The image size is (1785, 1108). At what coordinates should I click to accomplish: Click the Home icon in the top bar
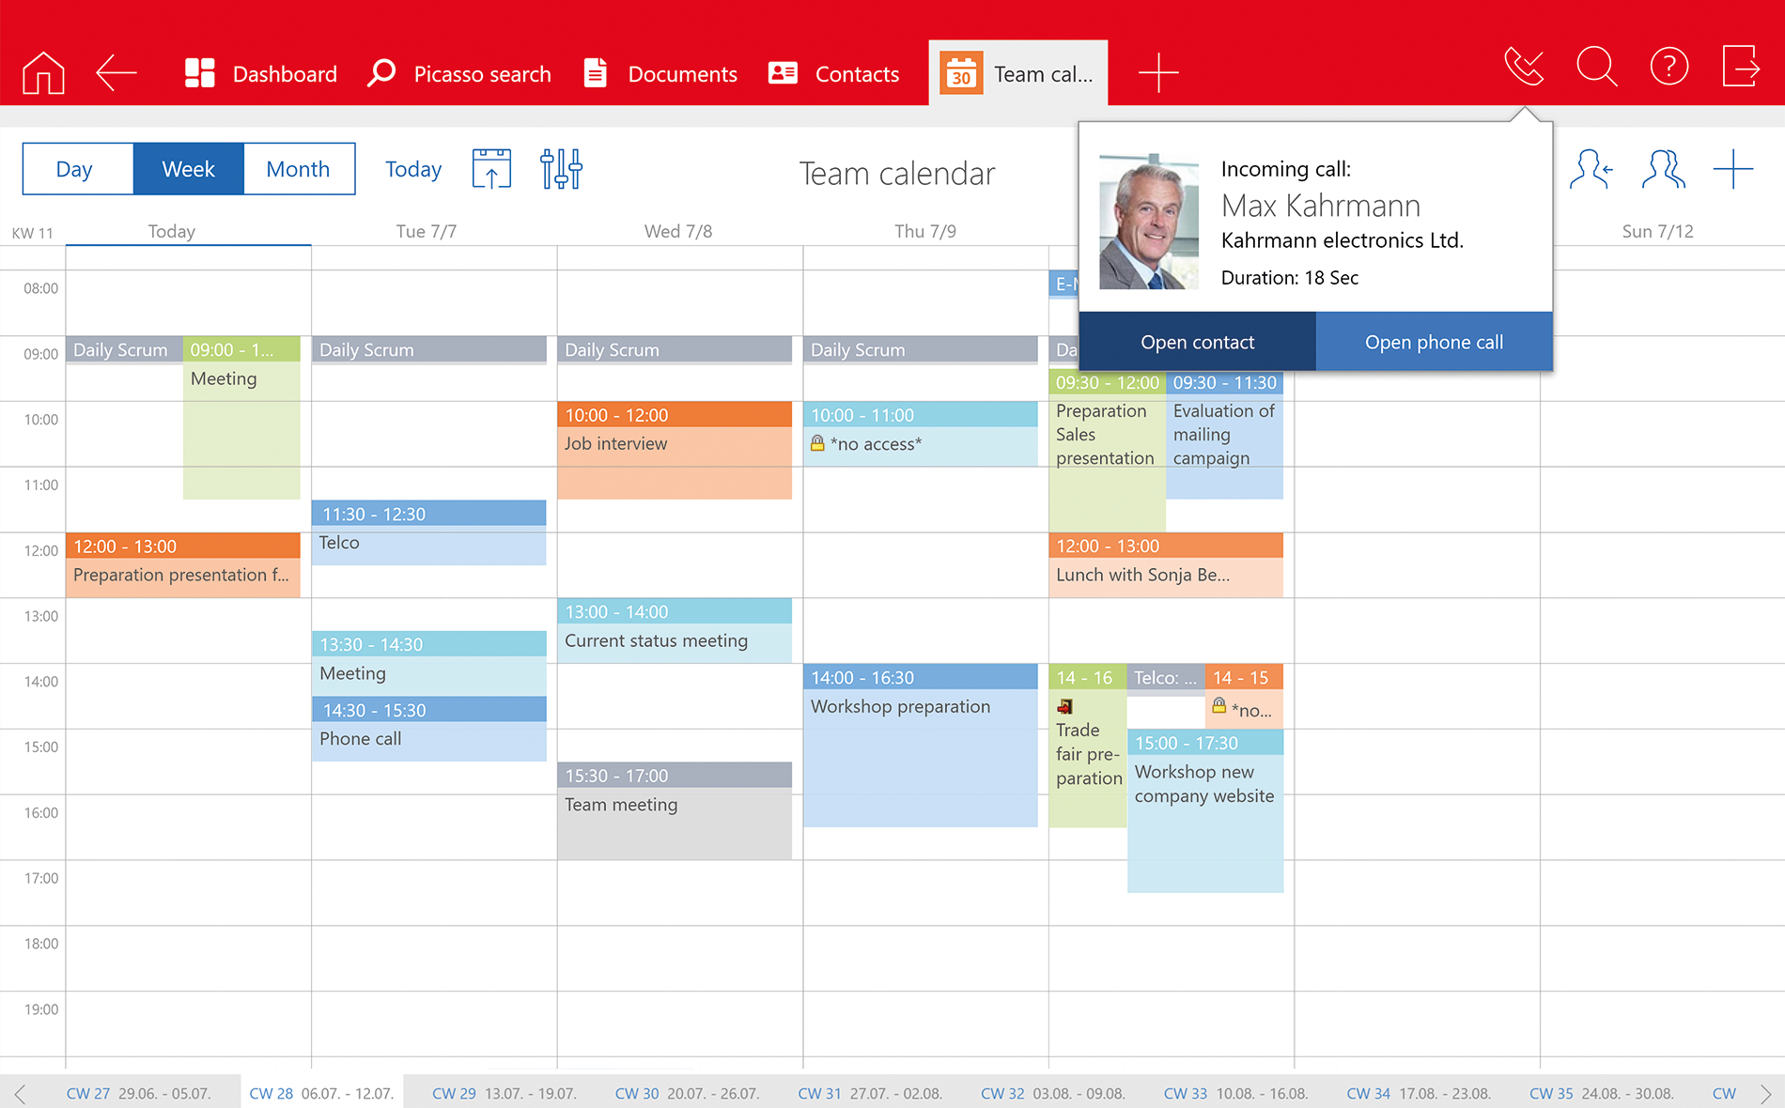[43, 73]
